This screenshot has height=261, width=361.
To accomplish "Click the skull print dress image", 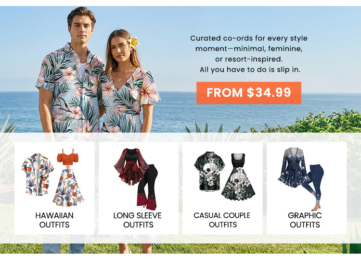I will click(x=238, y=177).
